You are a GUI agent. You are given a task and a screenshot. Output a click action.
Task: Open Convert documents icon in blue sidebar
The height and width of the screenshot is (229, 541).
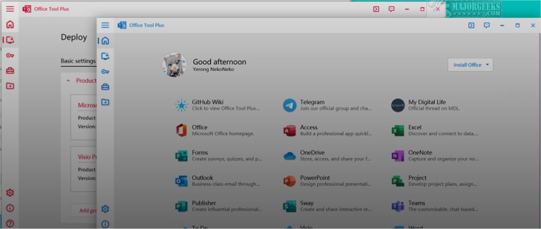tap(105, 102)
